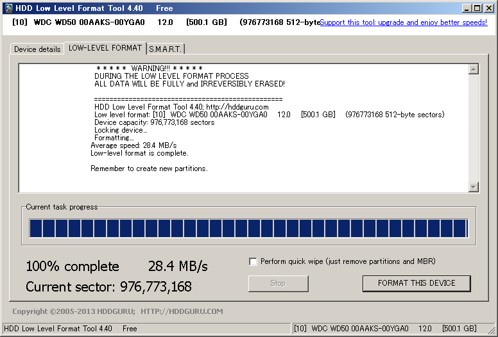Click 'Remember to create new partitions.' text
The width and height of the screenshot is (498, 337).
click(x=149, y=168)
